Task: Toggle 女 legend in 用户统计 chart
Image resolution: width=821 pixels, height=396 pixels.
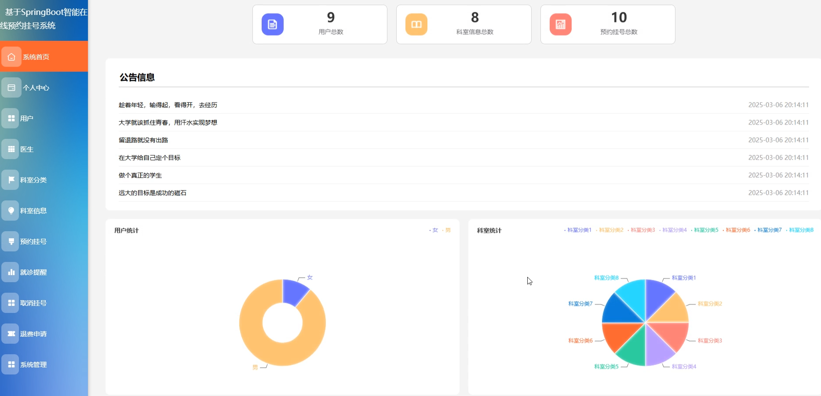Action: tap(434, 230)
